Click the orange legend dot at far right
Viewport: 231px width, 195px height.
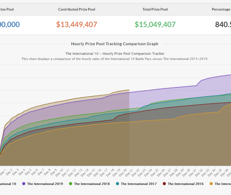[212, 184]
